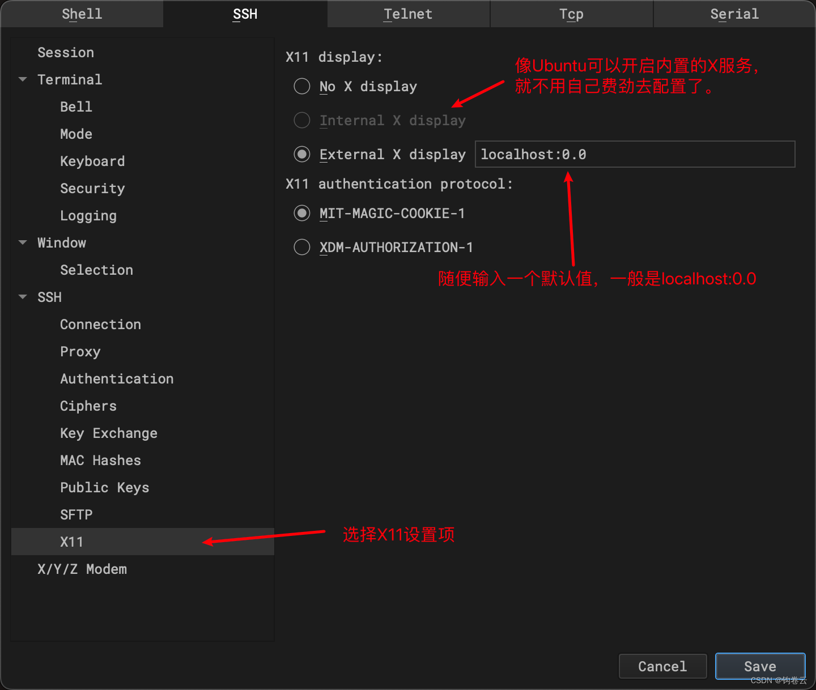Click the Cancel button
Image resolution: width=816 pixels, height=690 pixels.
(x=662, y=666)
